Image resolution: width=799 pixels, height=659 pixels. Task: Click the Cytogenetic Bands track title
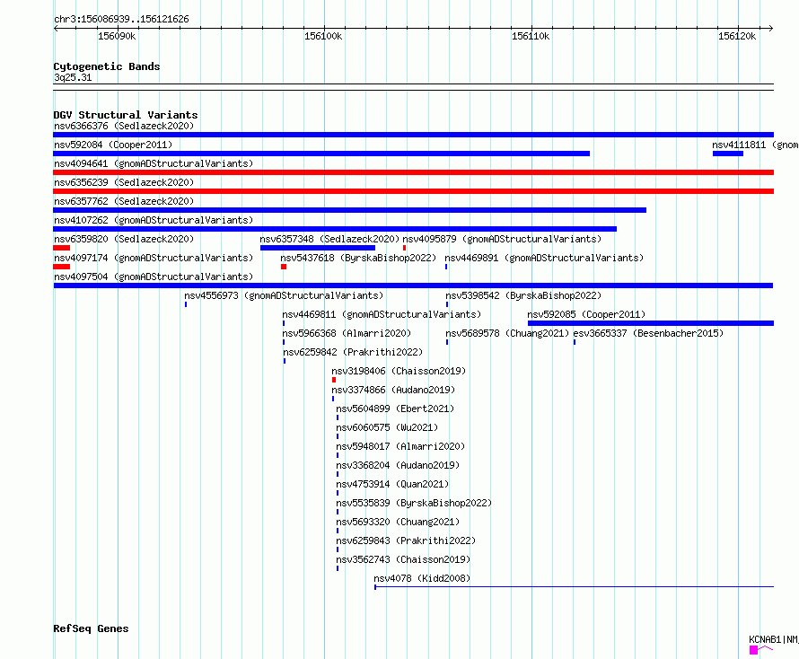pos(107,66)
